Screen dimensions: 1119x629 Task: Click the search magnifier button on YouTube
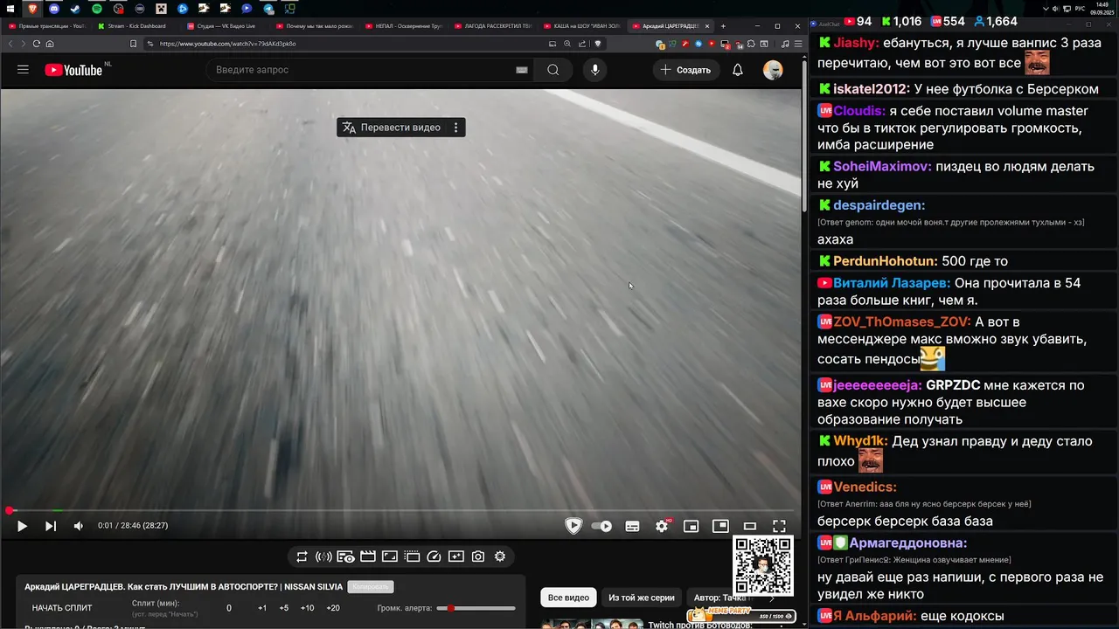click(x=553, y=70)
